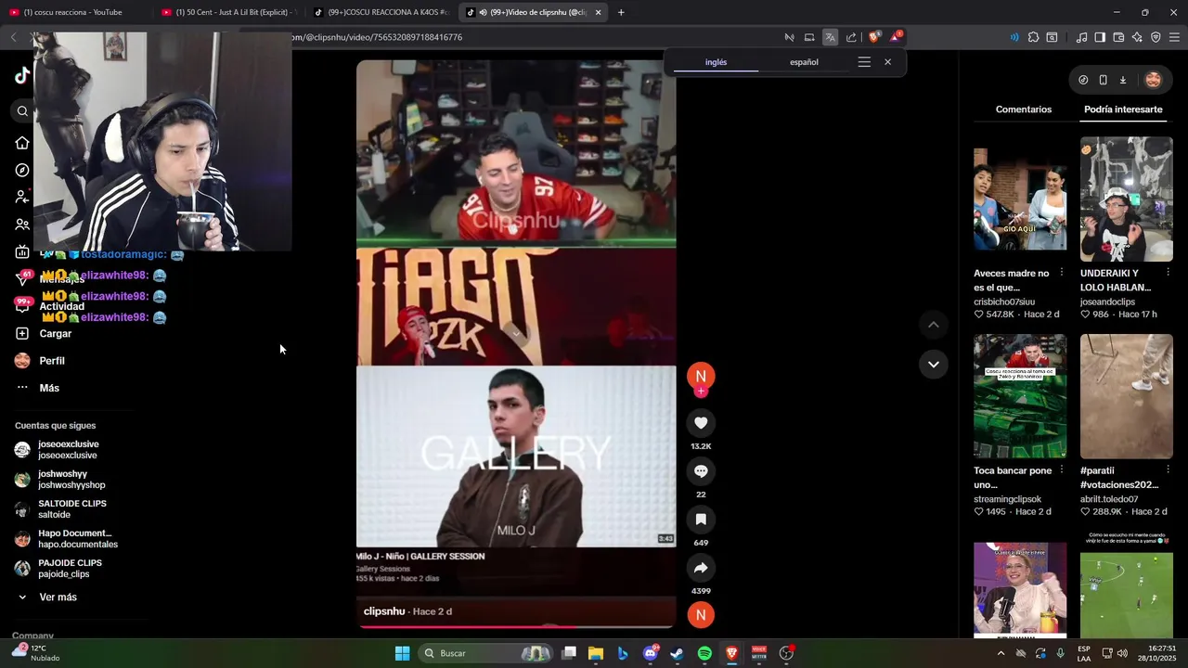Screen dimensions: 1188x668
Task: Save the video with bookmark icon
Action: pos(701,520)
